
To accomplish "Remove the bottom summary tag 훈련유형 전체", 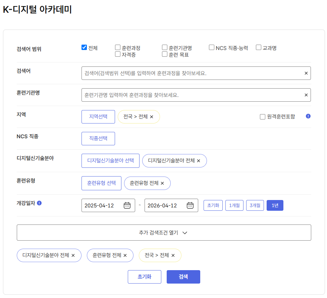I will pos(125,255).
